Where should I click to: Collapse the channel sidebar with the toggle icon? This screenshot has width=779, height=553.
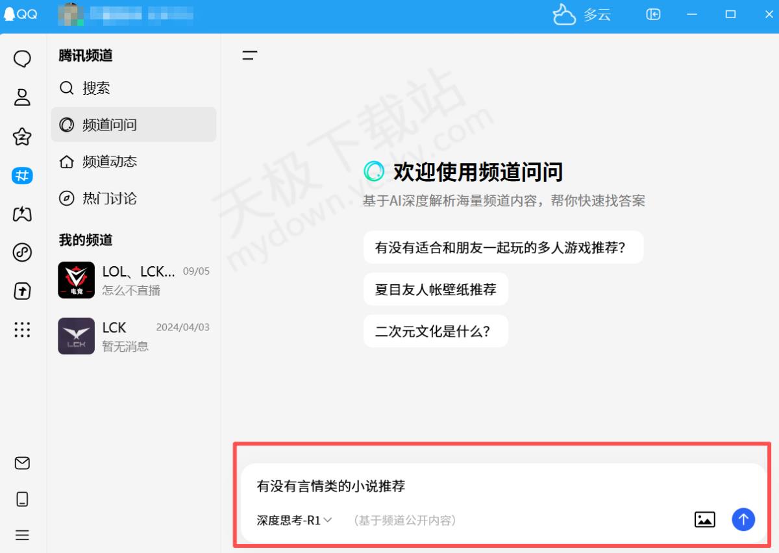[x=250, y=56]
